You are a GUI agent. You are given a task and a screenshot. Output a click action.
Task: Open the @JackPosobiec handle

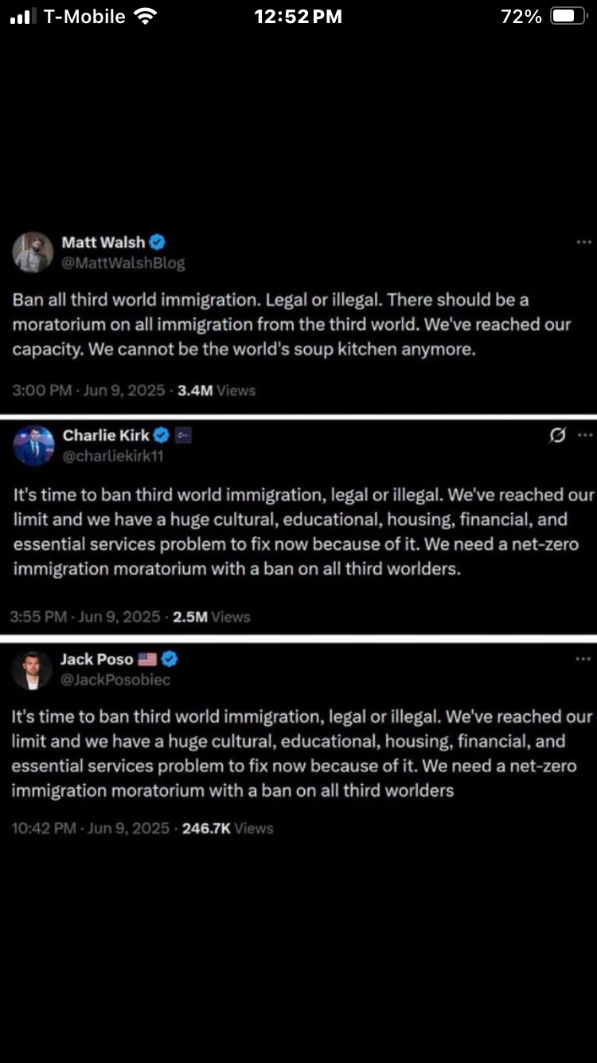coord(115,680)
